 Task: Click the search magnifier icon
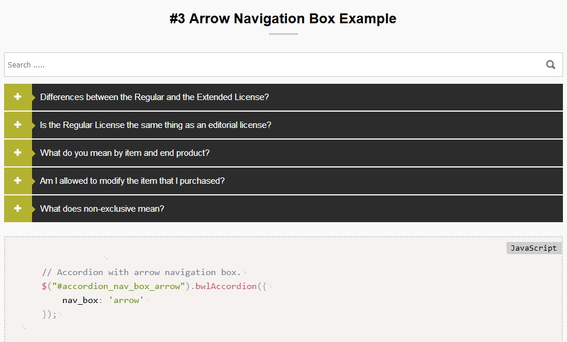[x=550, y=65]
